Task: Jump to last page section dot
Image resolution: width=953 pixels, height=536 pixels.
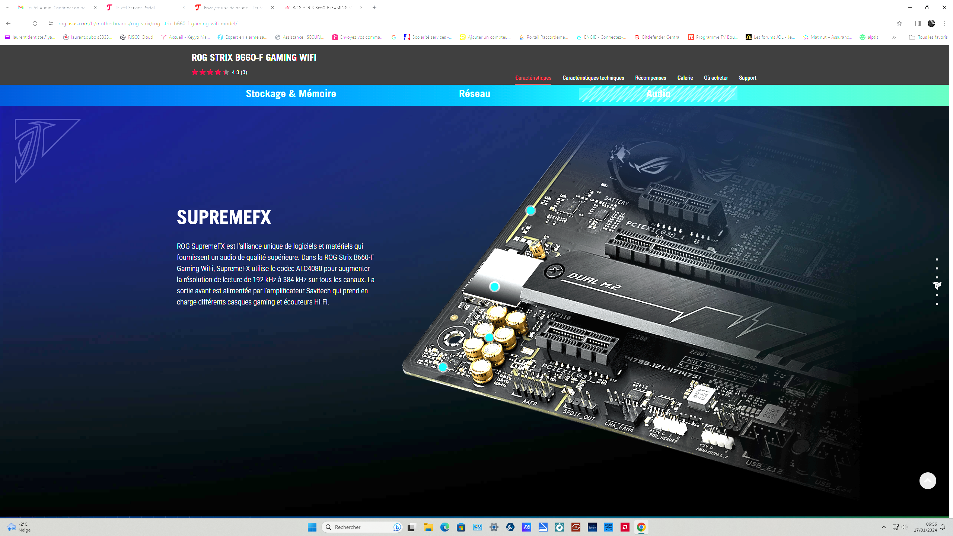Action: [x=937, y=304]
